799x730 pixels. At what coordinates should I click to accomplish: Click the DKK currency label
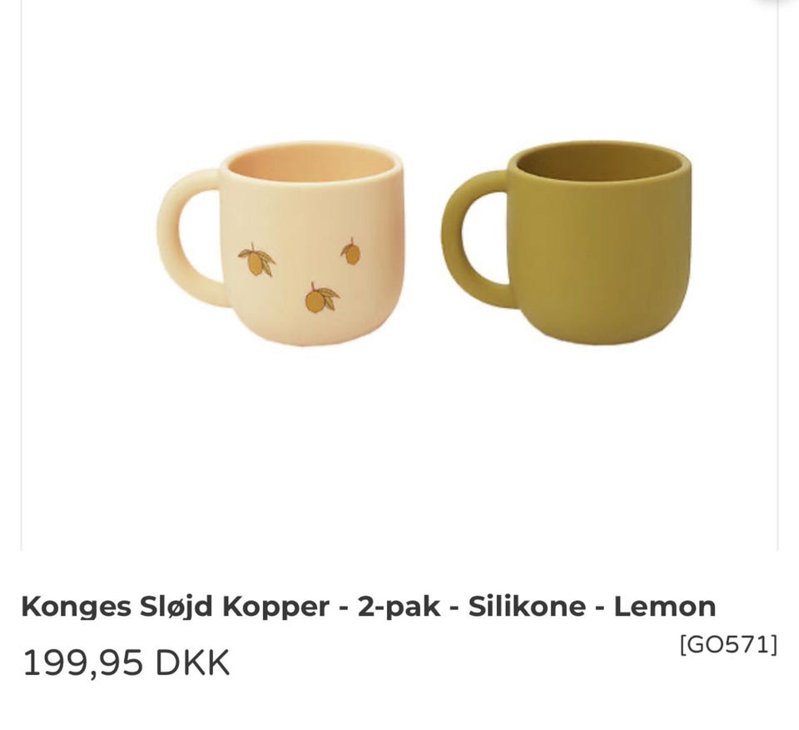tap(192, 663)
